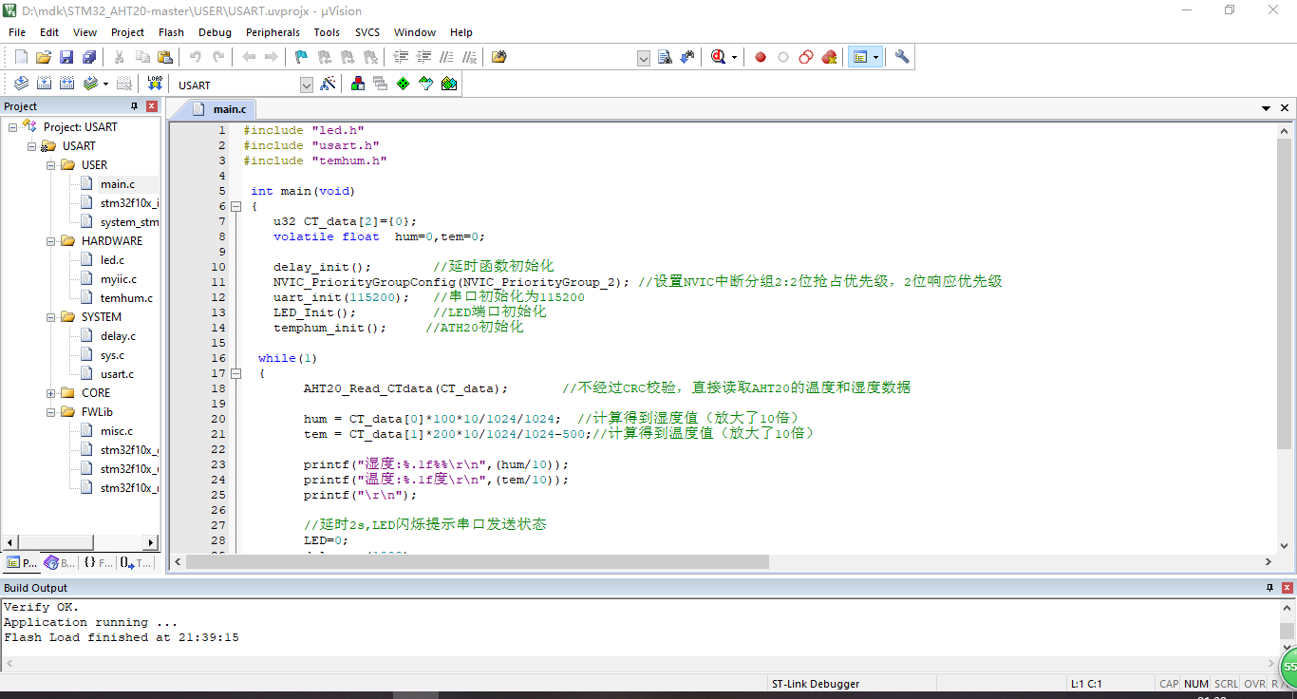The image size is (1297, 699).
Task: Insert a breakpoint with the red dot icon
Action: pos(761,57)
